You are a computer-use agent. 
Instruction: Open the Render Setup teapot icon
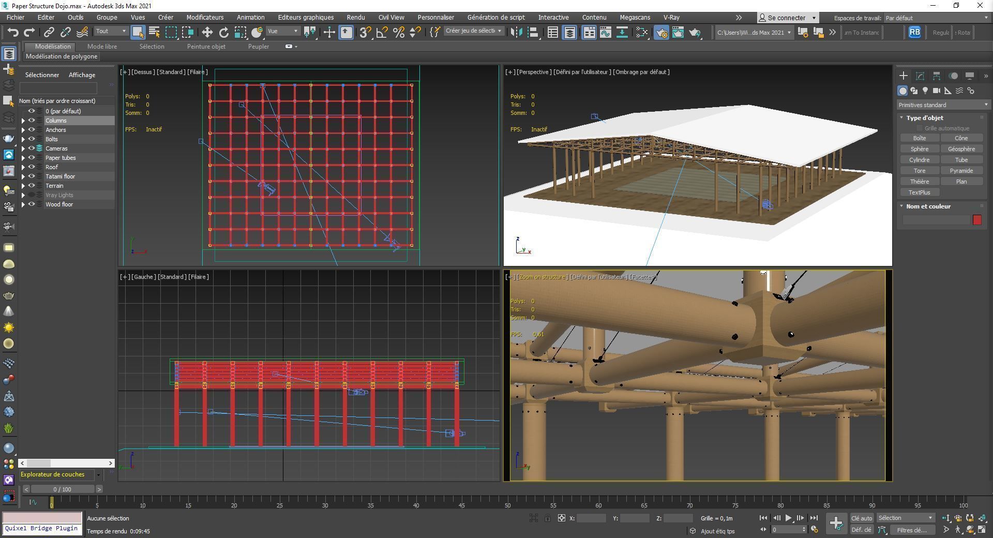tap(661, 32)
